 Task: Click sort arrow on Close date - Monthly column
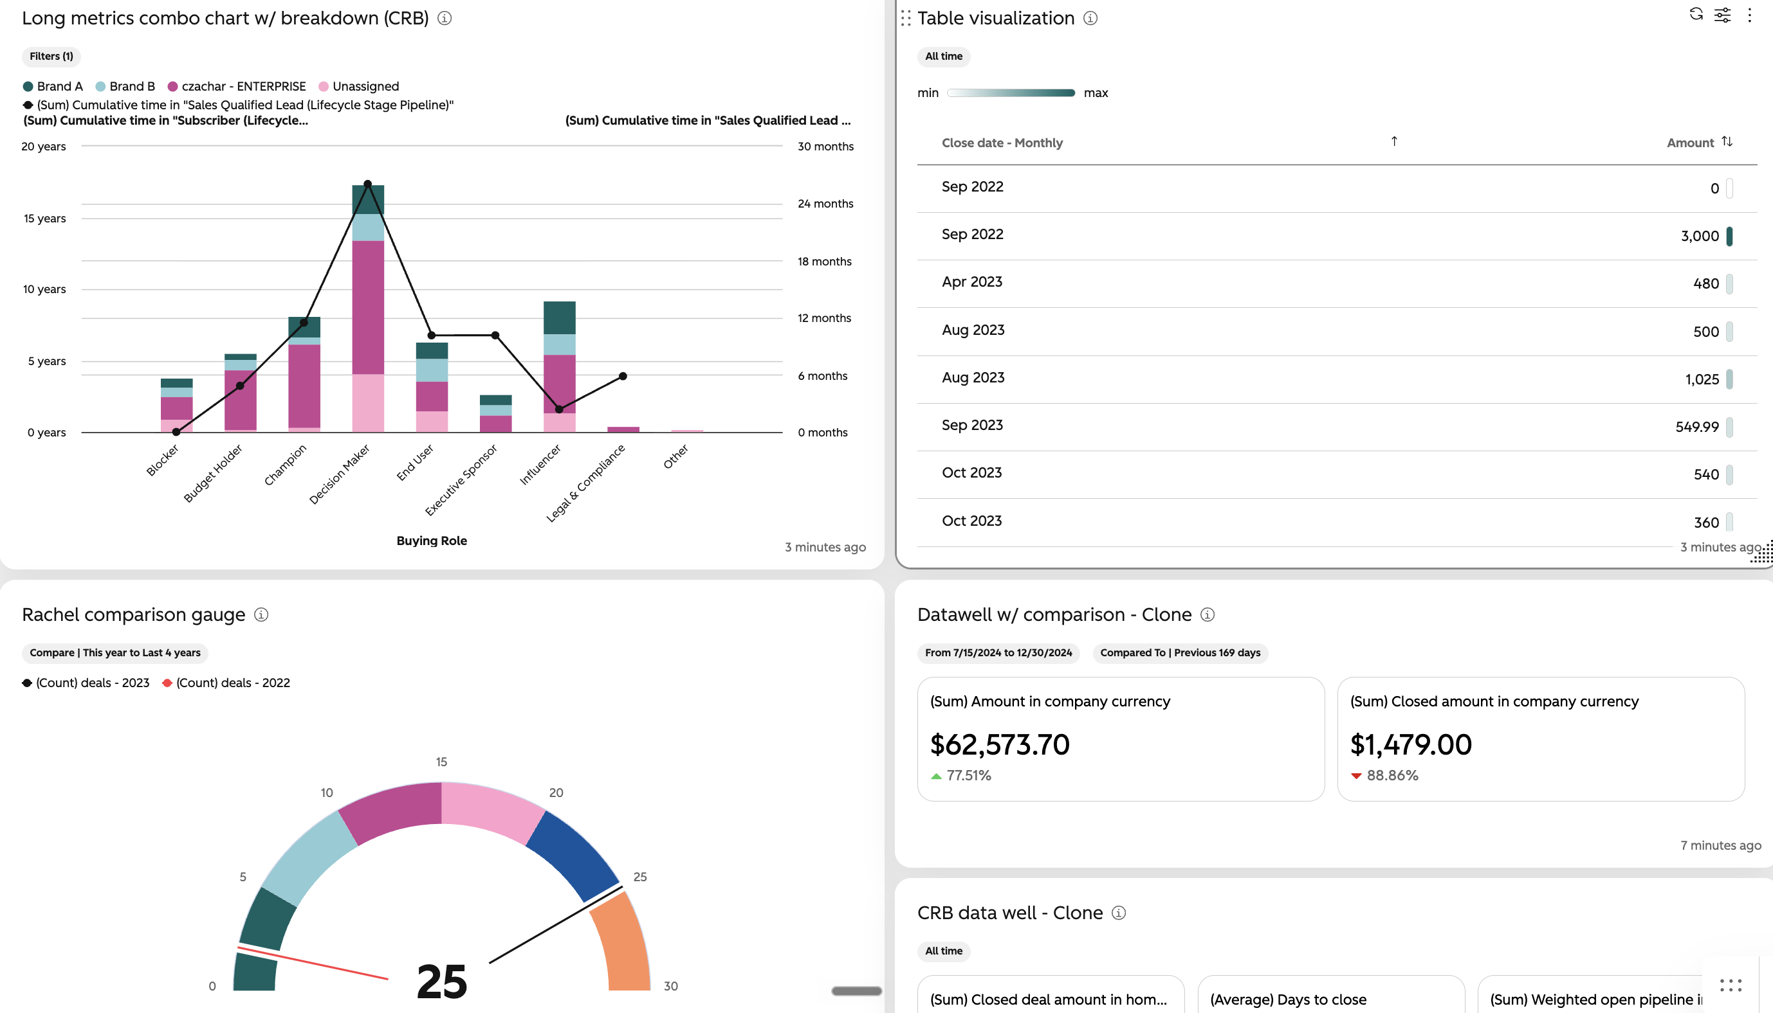click(1394, 141)
